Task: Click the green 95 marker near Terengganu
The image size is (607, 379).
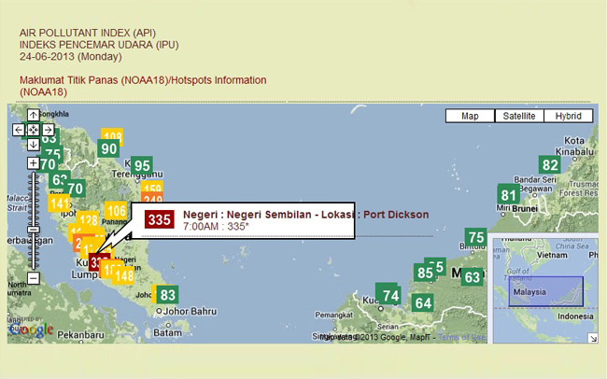Action: (141, 166)
